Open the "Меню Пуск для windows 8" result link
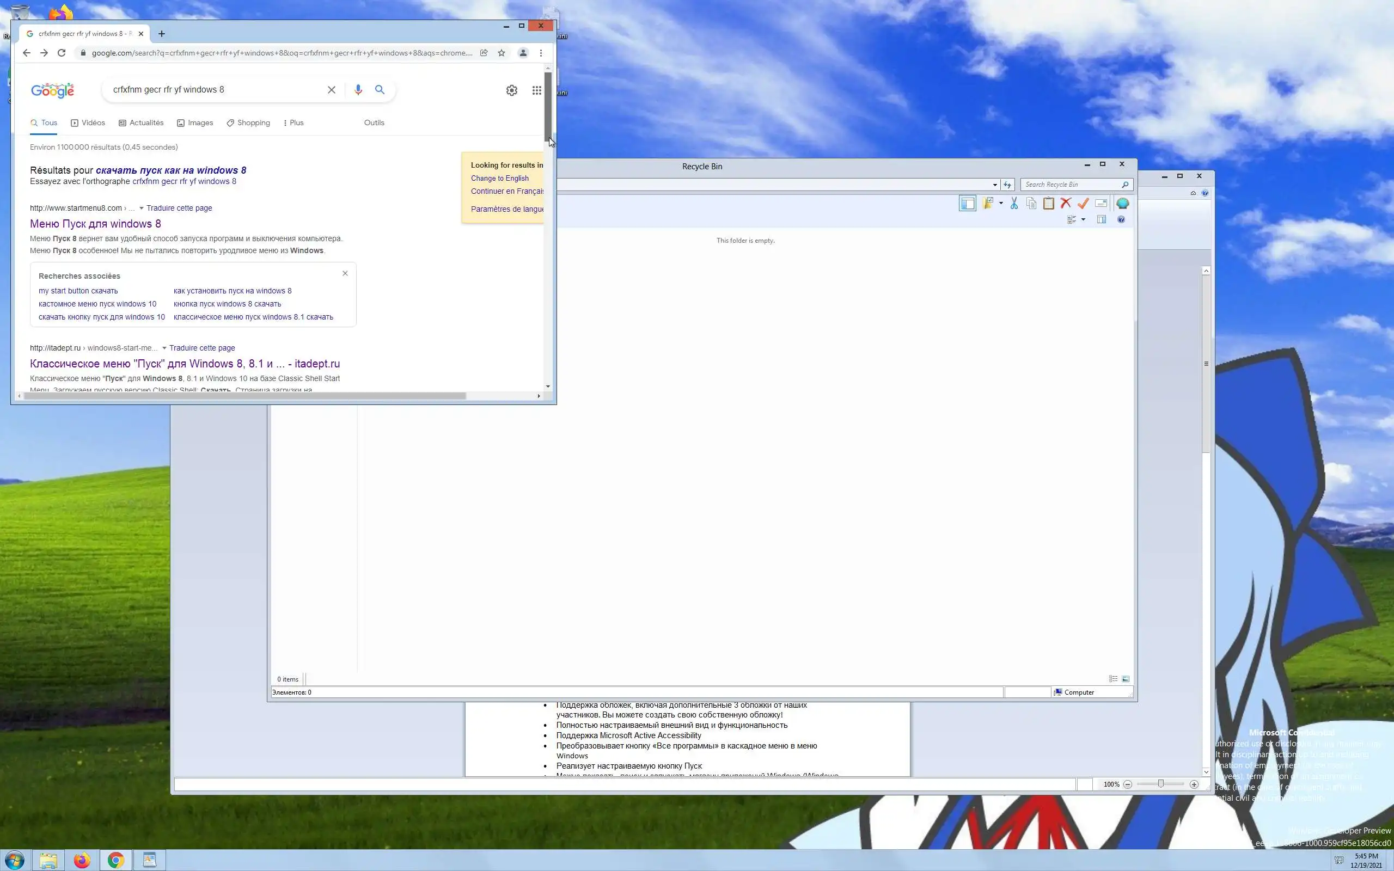The height and width of the screenshot is (871, 1394). 96,224
